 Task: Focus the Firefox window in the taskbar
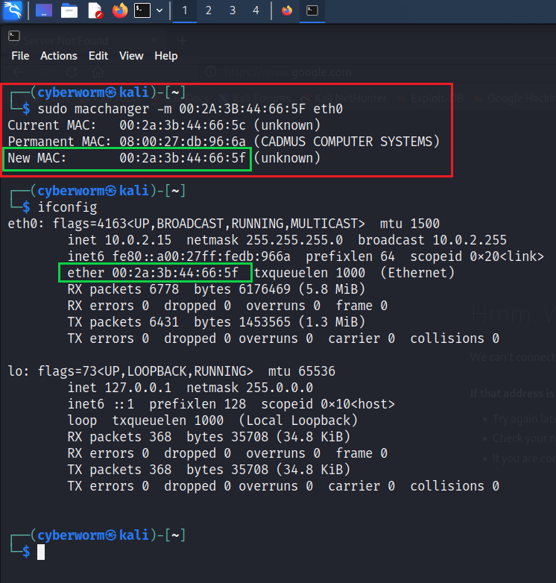coord(287,10)
